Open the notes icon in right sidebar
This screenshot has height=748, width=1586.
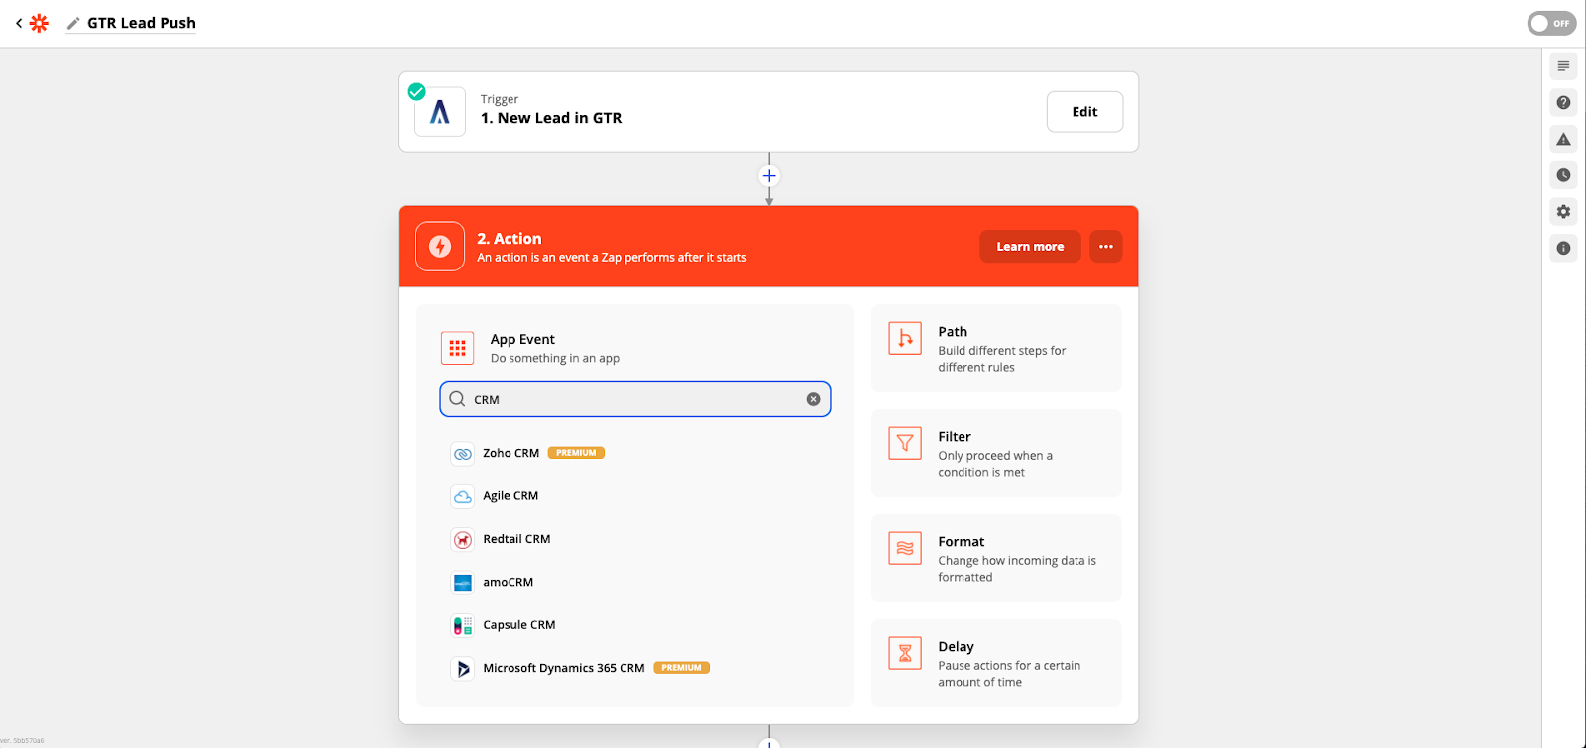[1563, 66]
